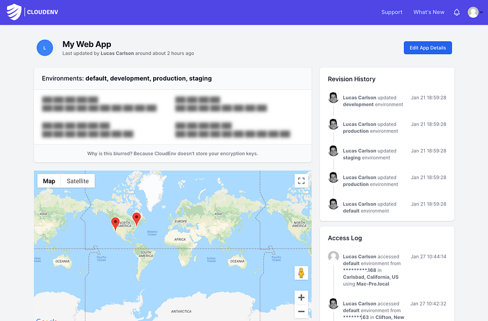Zoom in on the map
488x321 pixels.
(301, 297)
